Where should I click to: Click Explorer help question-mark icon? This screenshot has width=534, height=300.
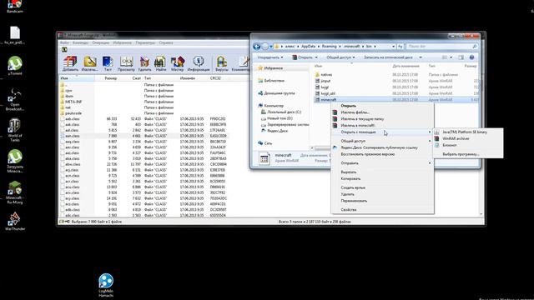click(471, 57)
